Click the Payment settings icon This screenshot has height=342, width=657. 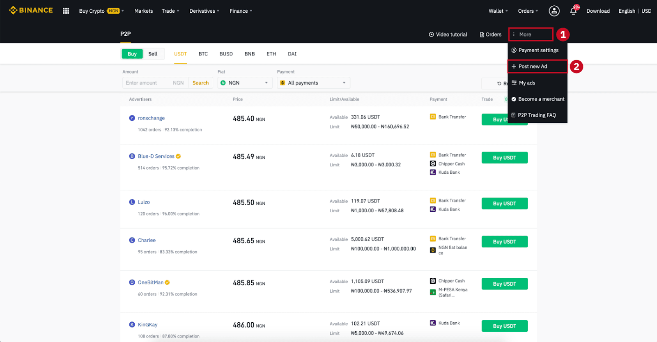pos(514,50)
